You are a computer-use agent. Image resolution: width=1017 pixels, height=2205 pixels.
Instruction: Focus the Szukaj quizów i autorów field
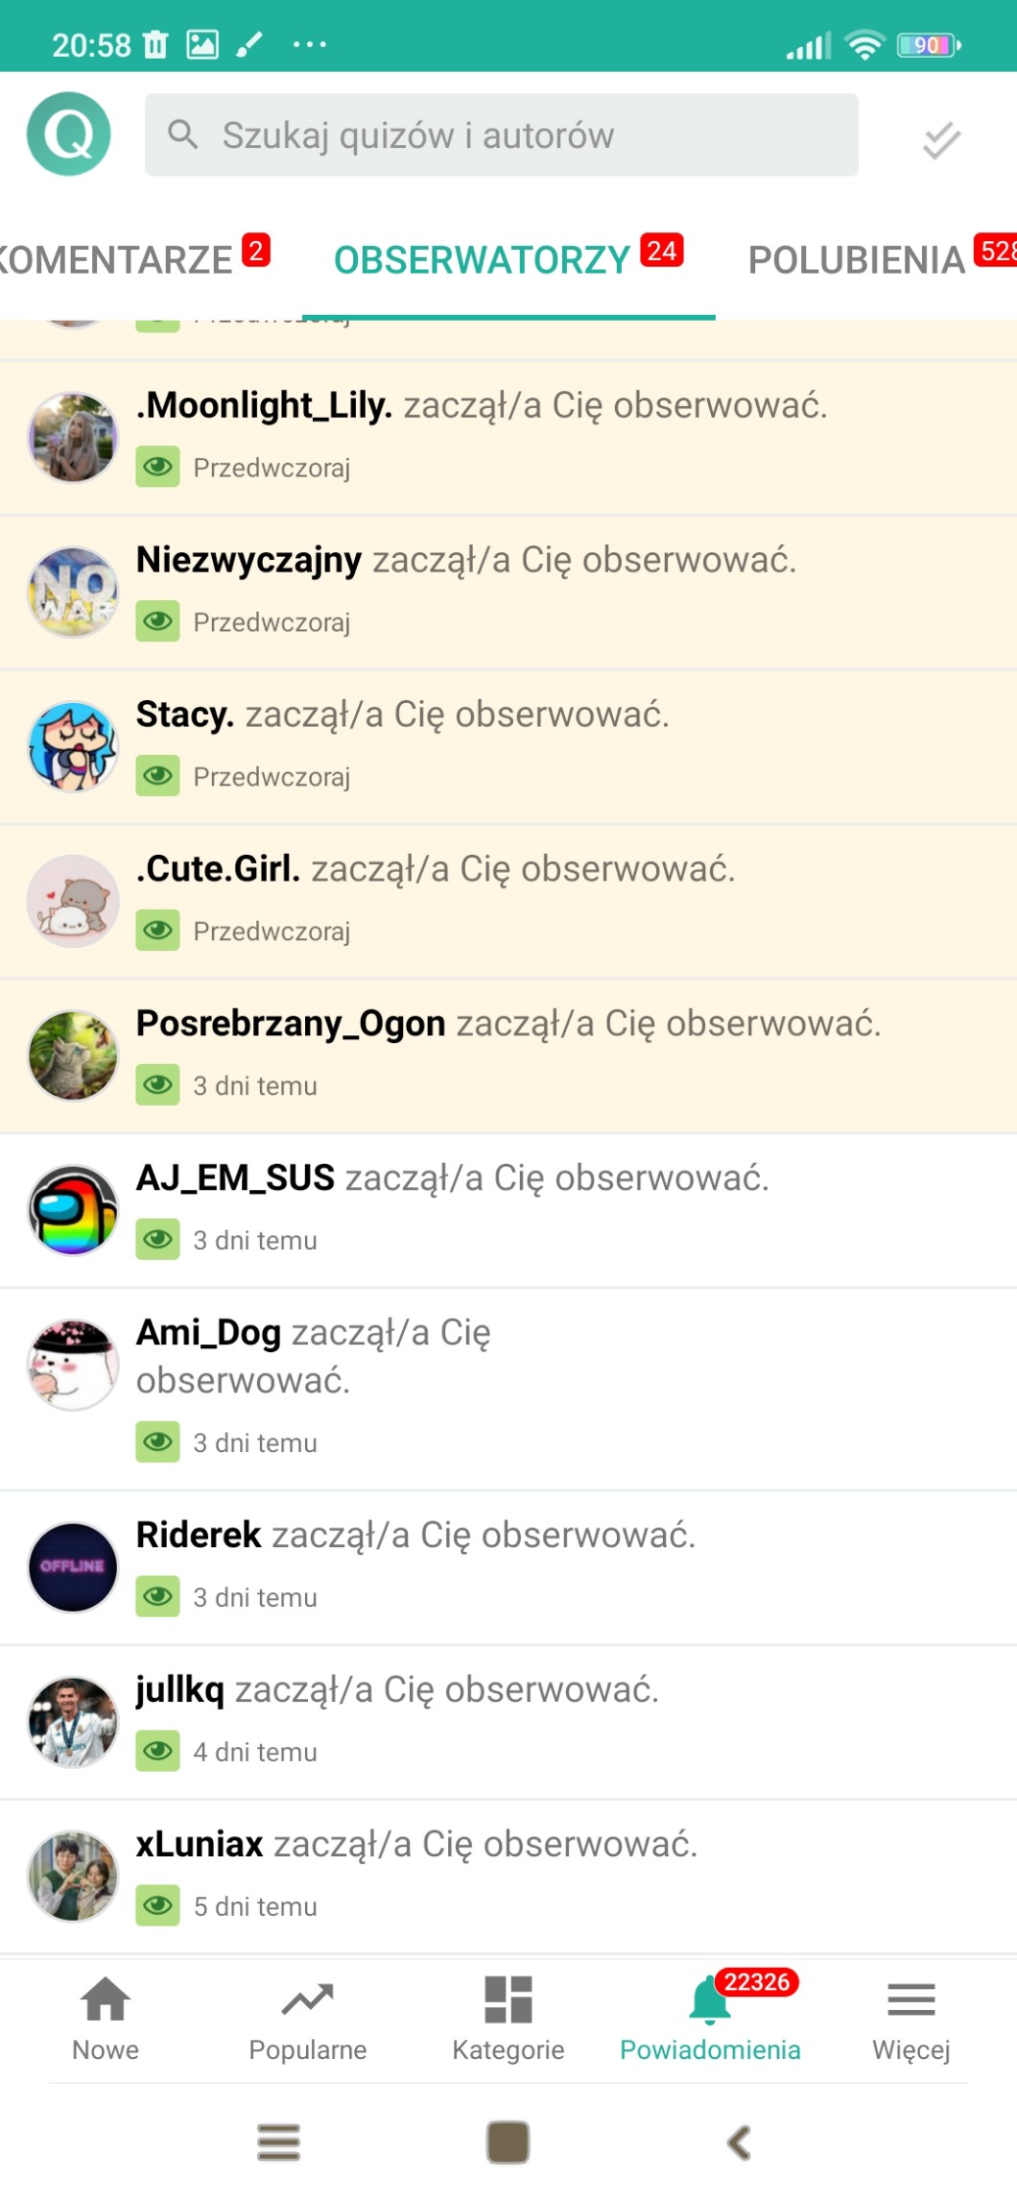click(502, 134)
